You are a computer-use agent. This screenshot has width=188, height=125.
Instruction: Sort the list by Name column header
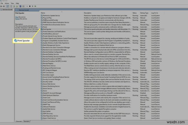(43, 13)
